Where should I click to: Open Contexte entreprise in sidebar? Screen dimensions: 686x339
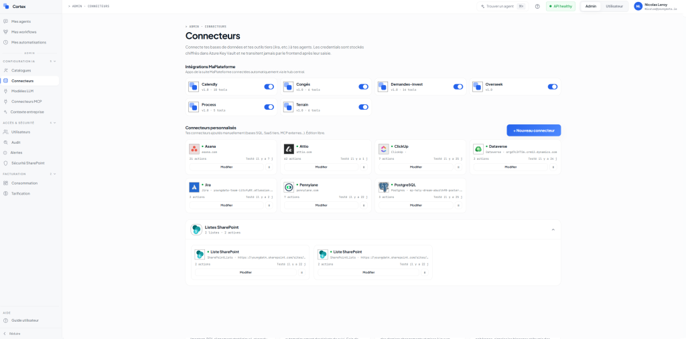[29, 112]
